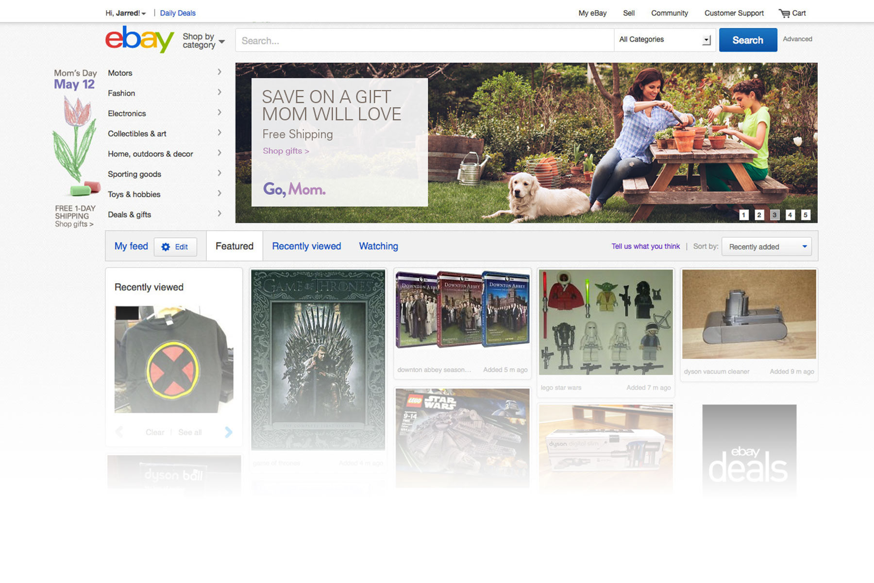The width and height of the screenshot is (874, 583).
Task: Expand the Shop by category menu
Action: coord(203,41)
